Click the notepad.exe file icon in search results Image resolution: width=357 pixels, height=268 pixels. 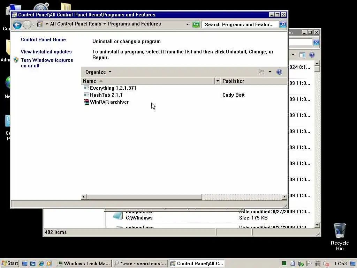[x=118, y=215]
